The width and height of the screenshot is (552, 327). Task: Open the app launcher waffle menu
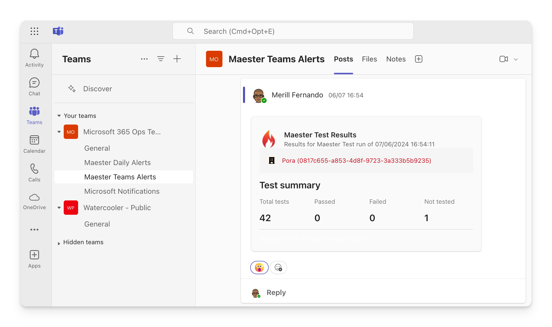coord(34,31)
